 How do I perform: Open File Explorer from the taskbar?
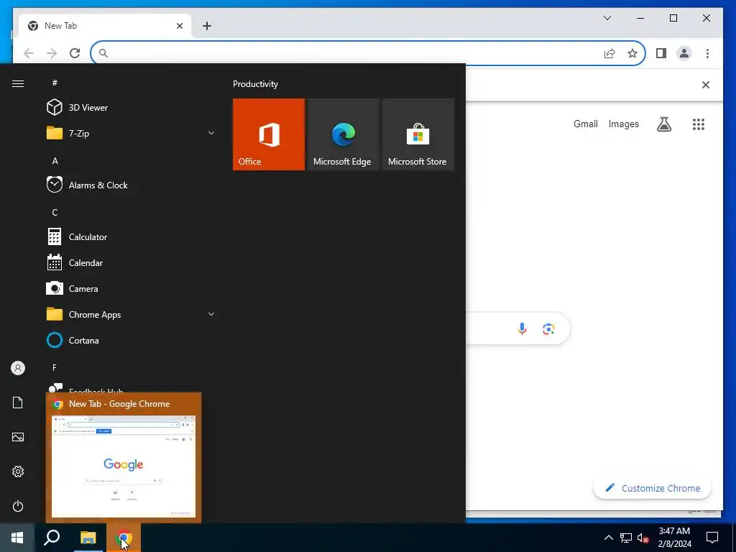(88, 538)
